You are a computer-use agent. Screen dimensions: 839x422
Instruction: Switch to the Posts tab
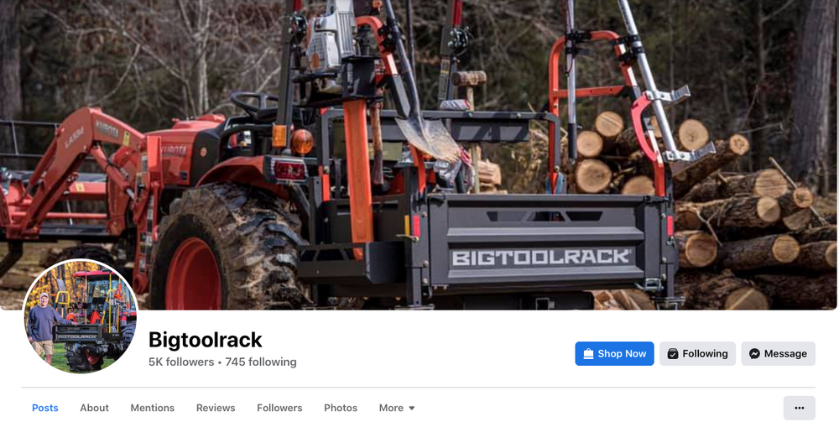pyautogui.click(x=45, y=408)
